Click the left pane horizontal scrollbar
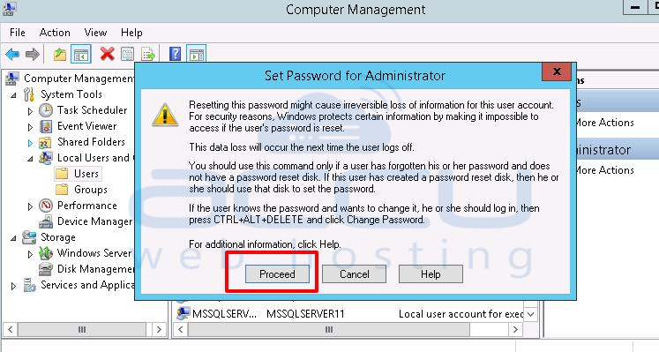The height and width of the screenshot is (352, 659). (84, 329)
